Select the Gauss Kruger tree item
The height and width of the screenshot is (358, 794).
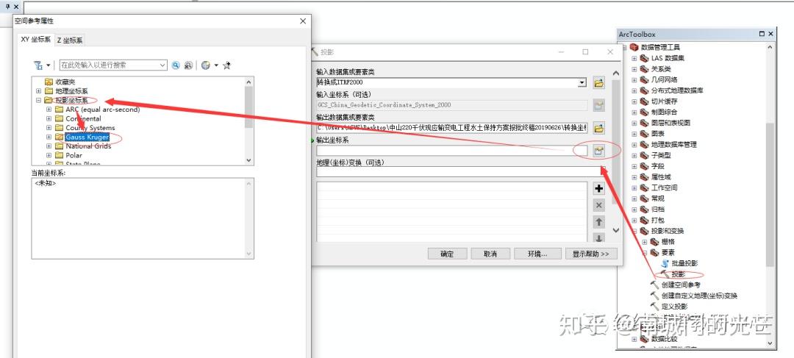point(87,137)
